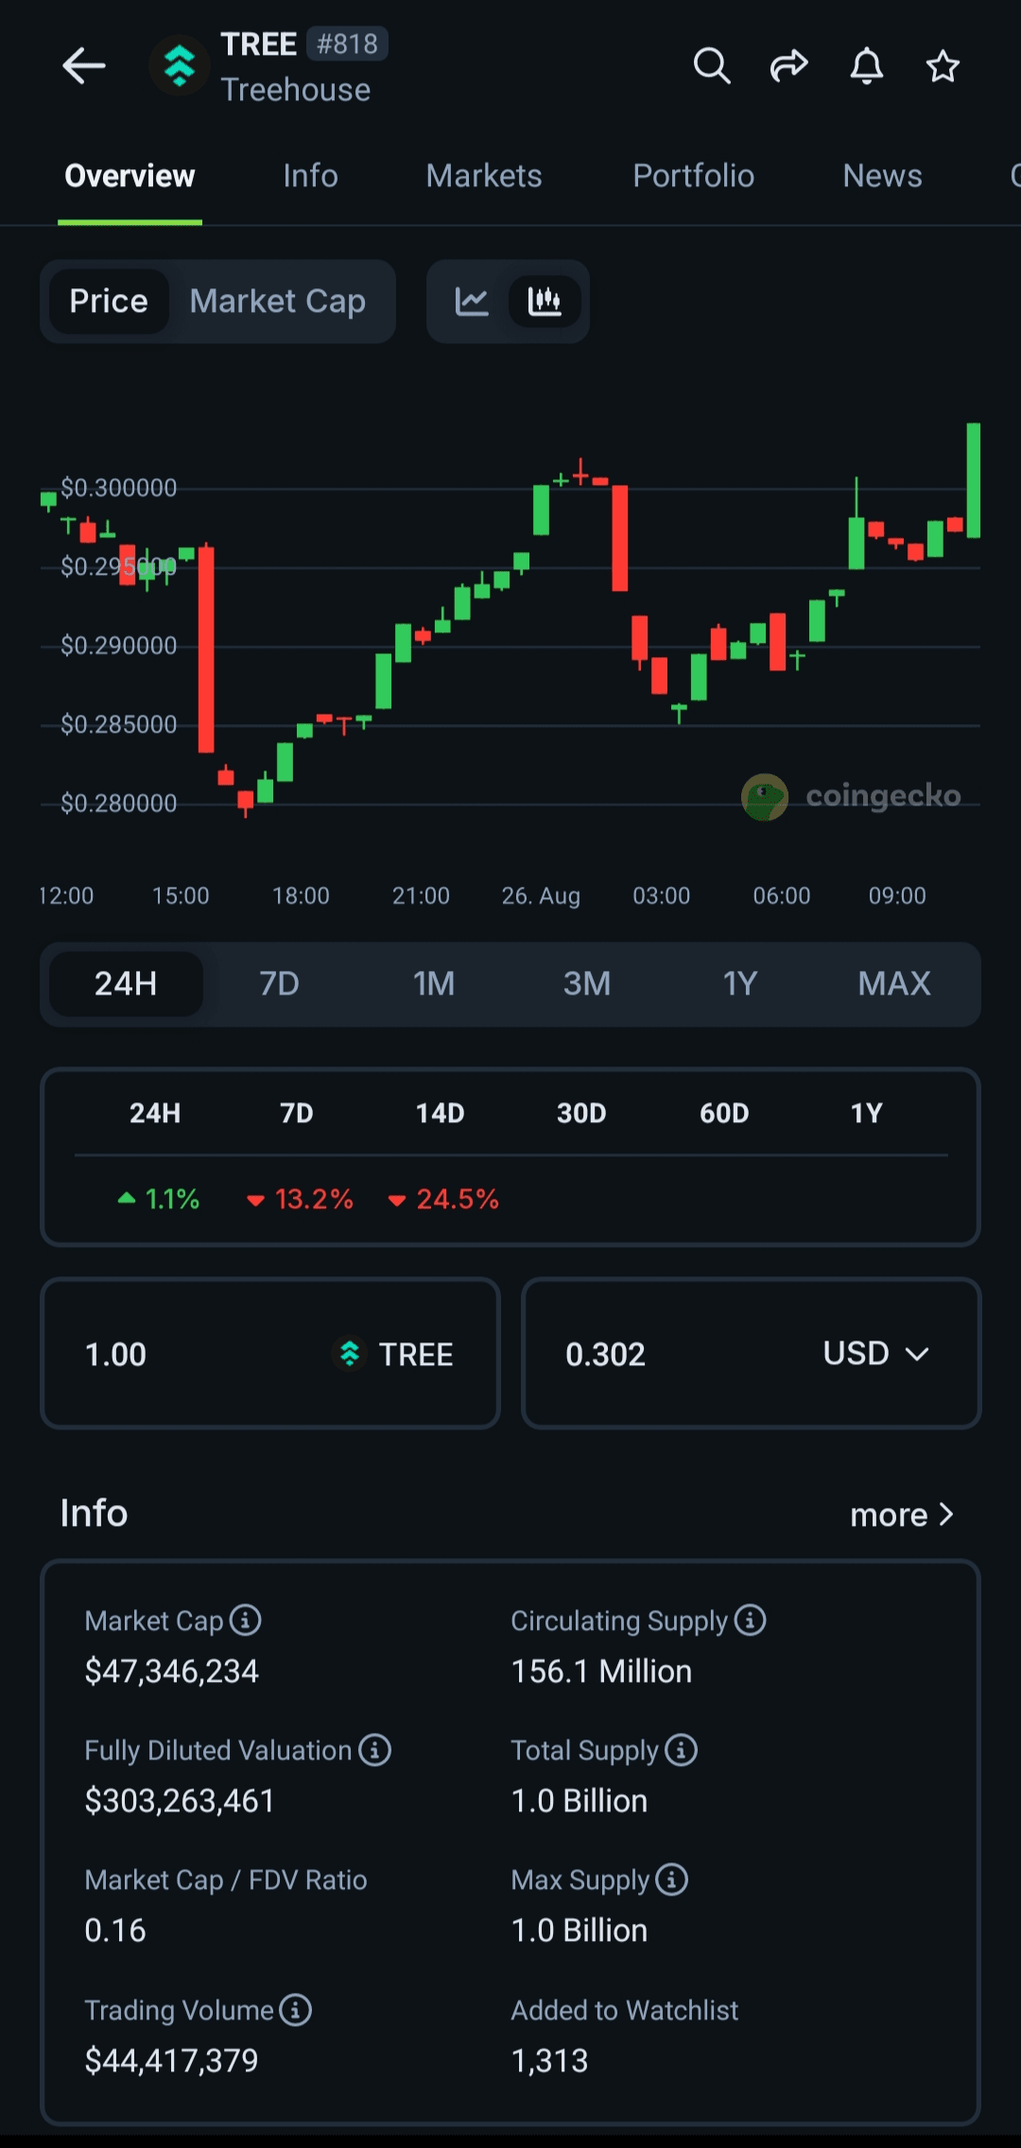This screenshot has height=2148, width=1021.
Task: Select MAX chart time range
Action: 893,983
